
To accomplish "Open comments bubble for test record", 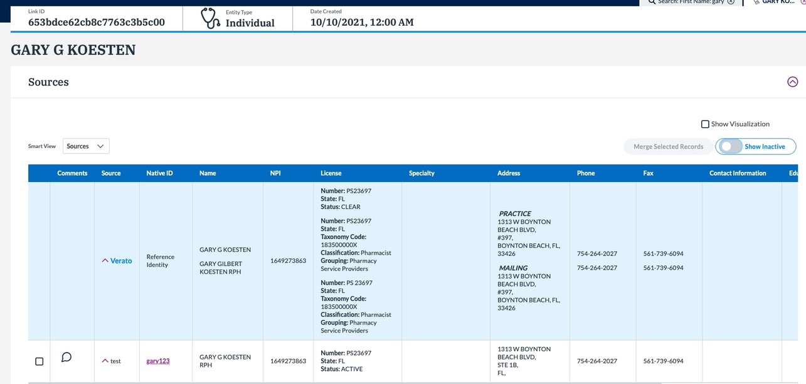I will coord(66,357).
